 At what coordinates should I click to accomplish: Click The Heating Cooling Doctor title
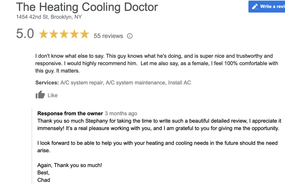pyautogui.click(x=87, y=7)
